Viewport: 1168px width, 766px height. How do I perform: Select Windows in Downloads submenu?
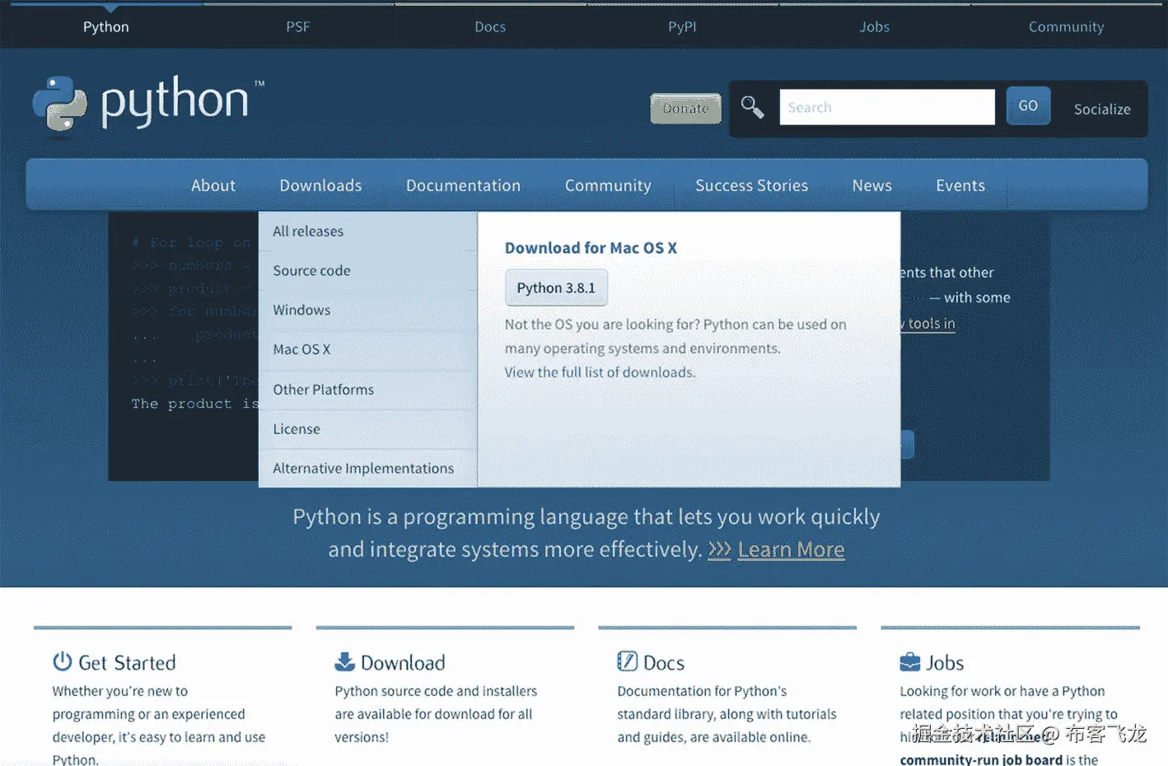(x=368, y=311)
